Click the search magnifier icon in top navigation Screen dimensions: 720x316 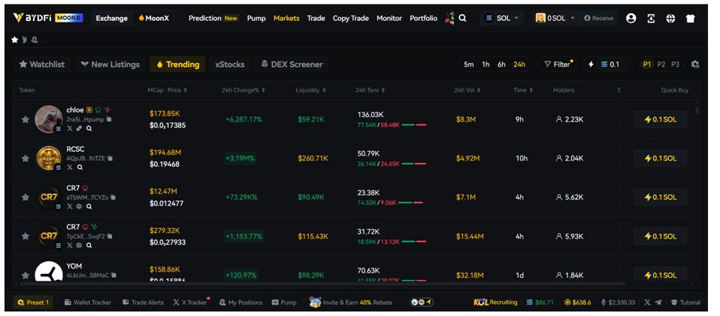tap(463, 18)
